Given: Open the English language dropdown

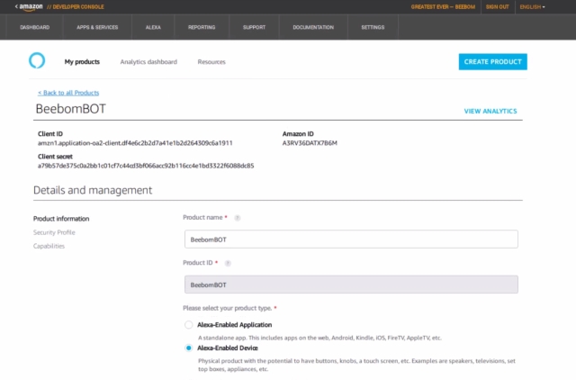Looking at the screenshot, I should (x=532, y=7).
